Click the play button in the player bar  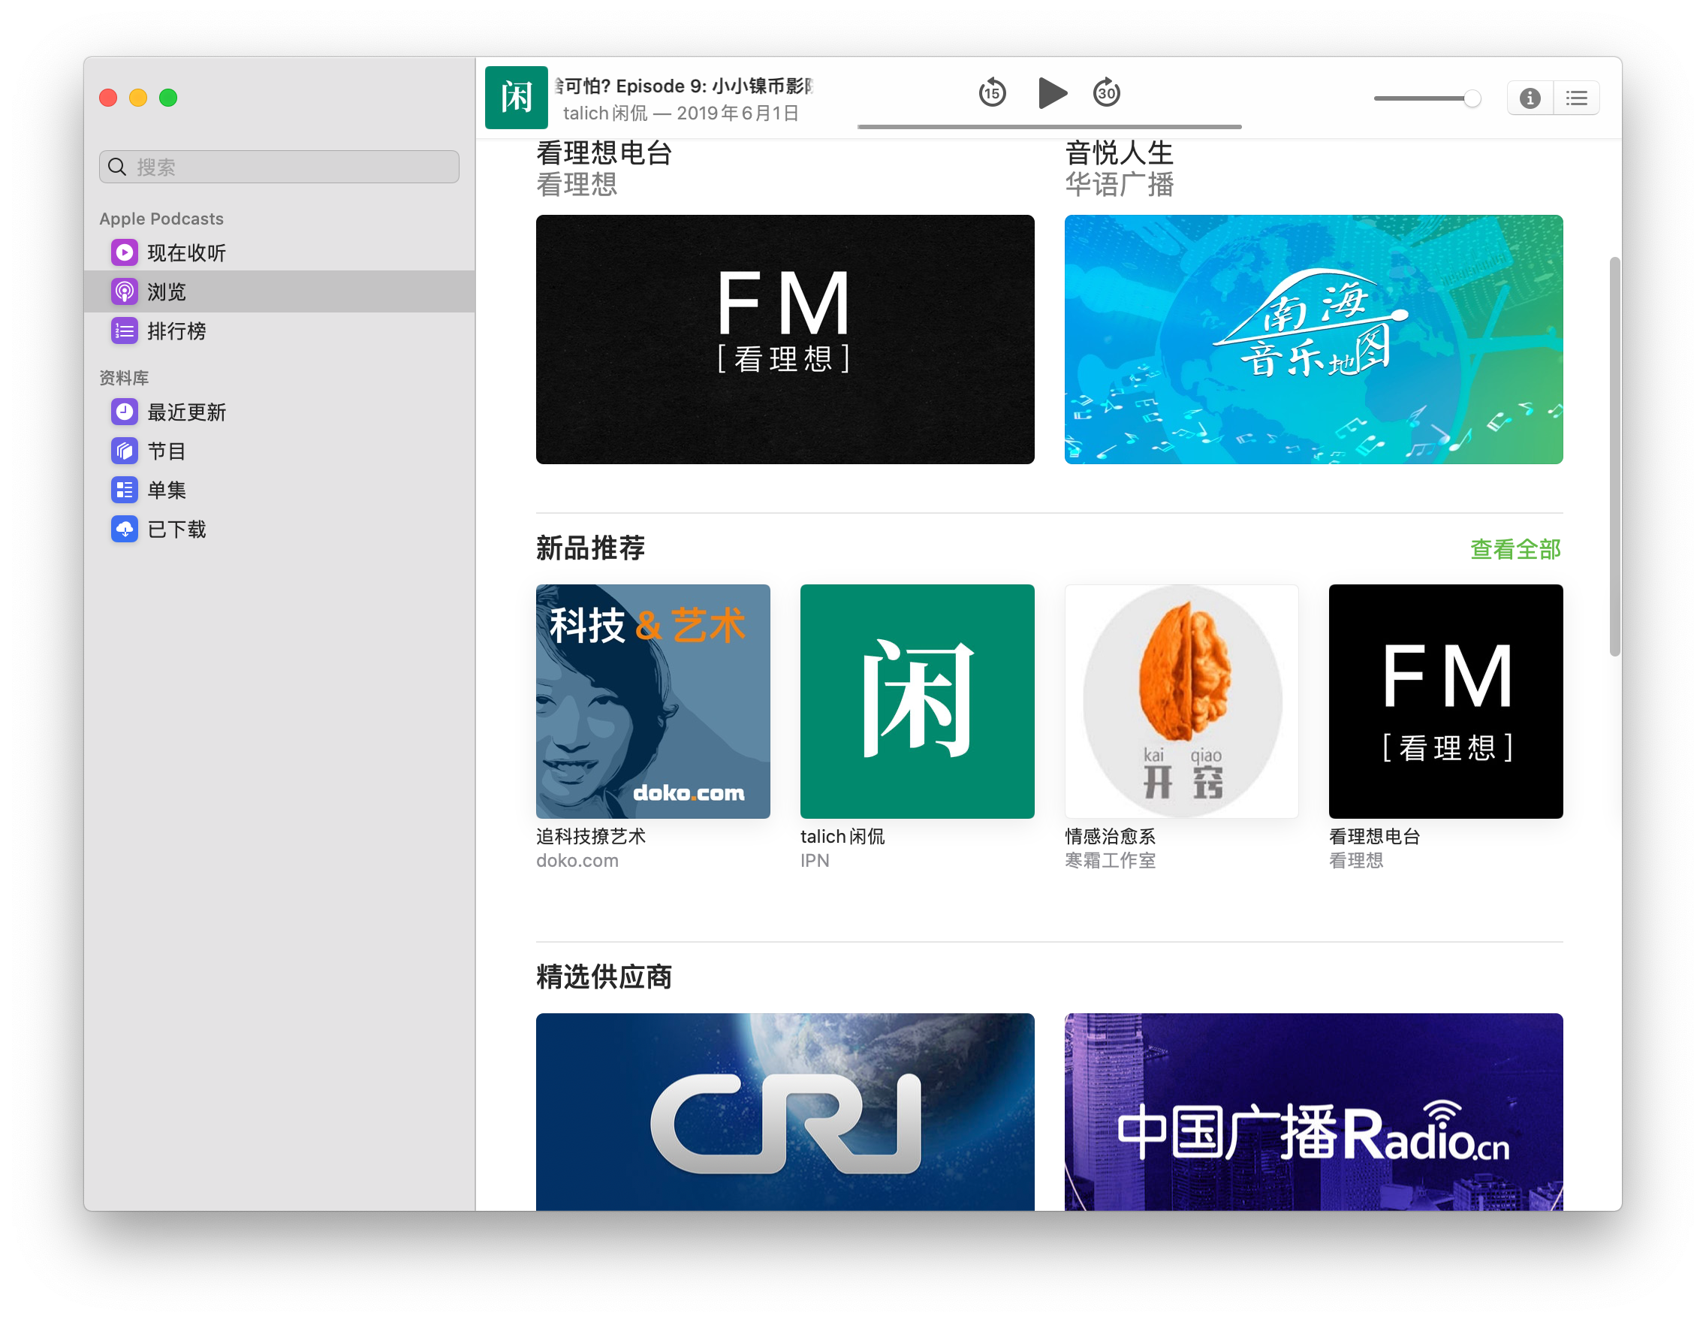pyautogui.click(x=1052, y=94)
